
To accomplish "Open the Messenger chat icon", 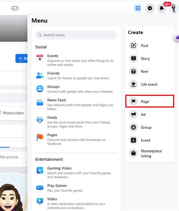I will click(x=150, y=8).
